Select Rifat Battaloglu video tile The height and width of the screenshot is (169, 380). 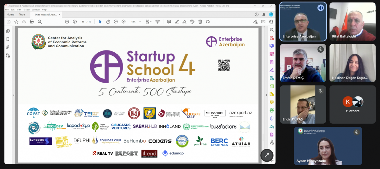[x=352, y=22]
